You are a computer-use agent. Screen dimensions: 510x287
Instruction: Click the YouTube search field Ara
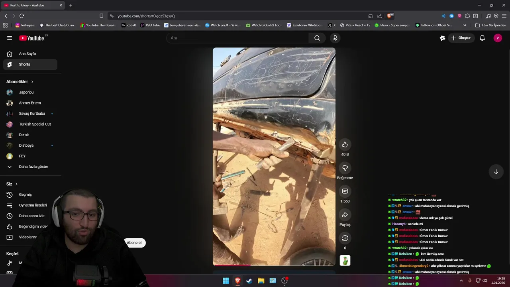(x=237, y=38)
